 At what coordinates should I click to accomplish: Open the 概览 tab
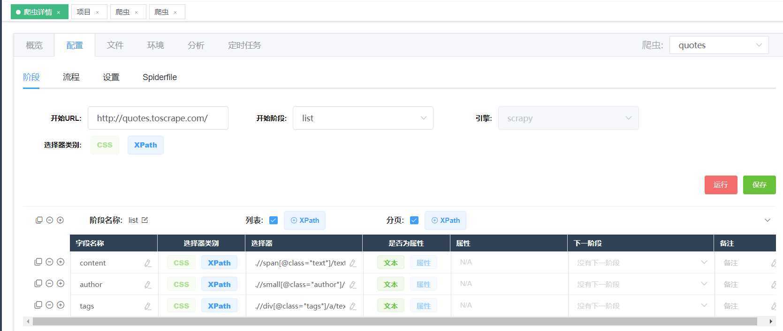(34, 45)
